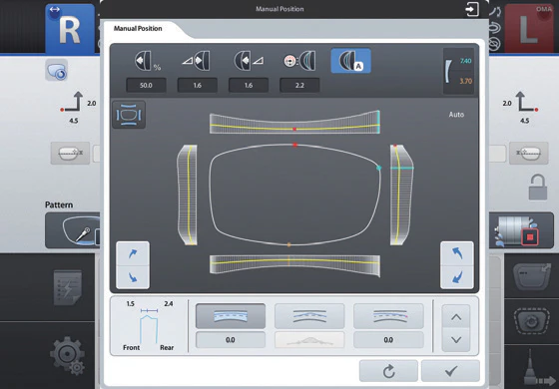Select the cyan marker on lens outline
The width and height of the screenshot is (559, 389).
tap(379, 168)
